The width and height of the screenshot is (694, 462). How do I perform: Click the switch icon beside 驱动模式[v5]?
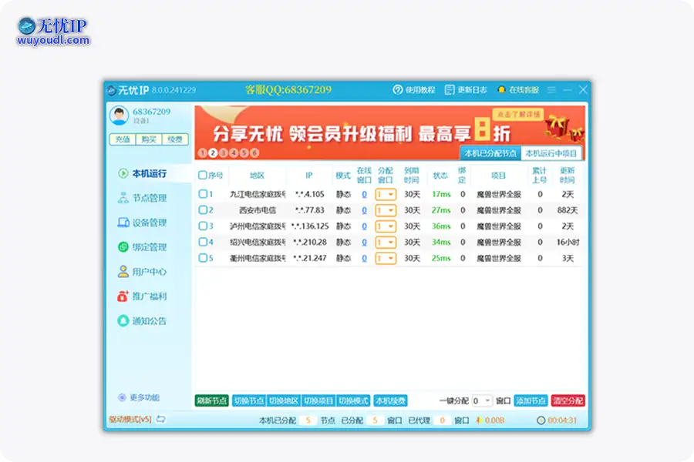[161, 419]
